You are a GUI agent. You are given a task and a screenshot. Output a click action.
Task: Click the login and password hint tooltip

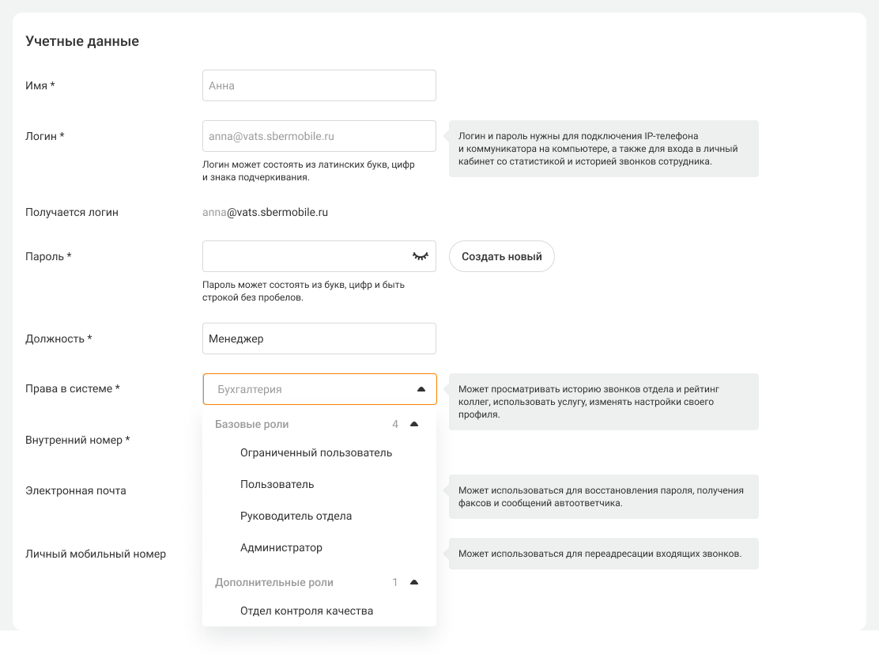(x=603, y=149)
